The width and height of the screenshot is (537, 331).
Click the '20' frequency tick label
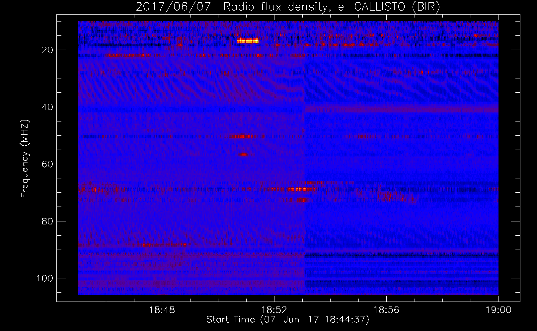point(48,50)
